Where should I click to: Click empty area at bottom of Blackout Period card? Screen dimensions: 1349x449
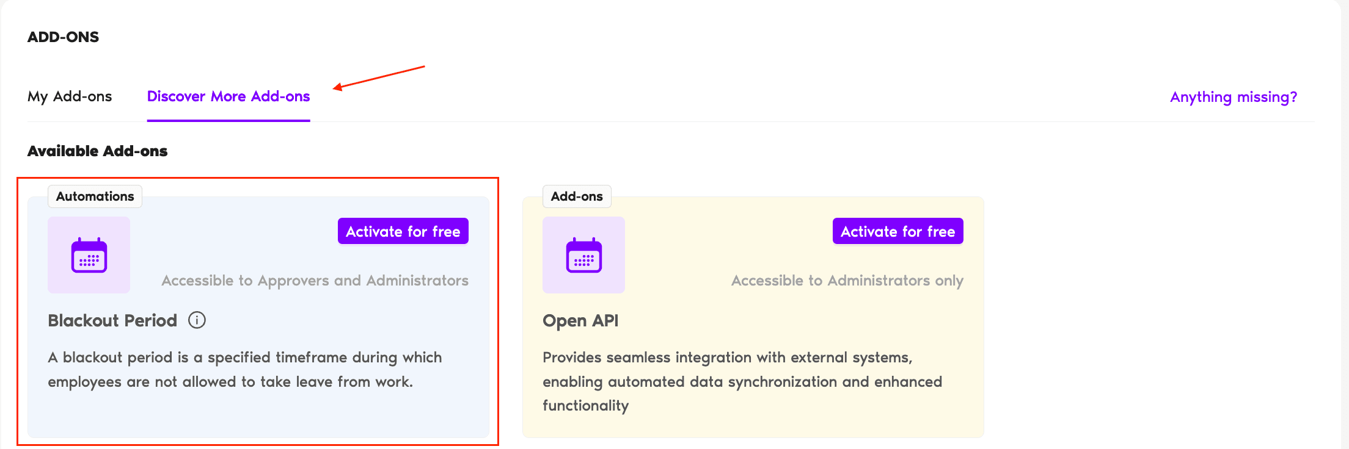click(257, 415)
